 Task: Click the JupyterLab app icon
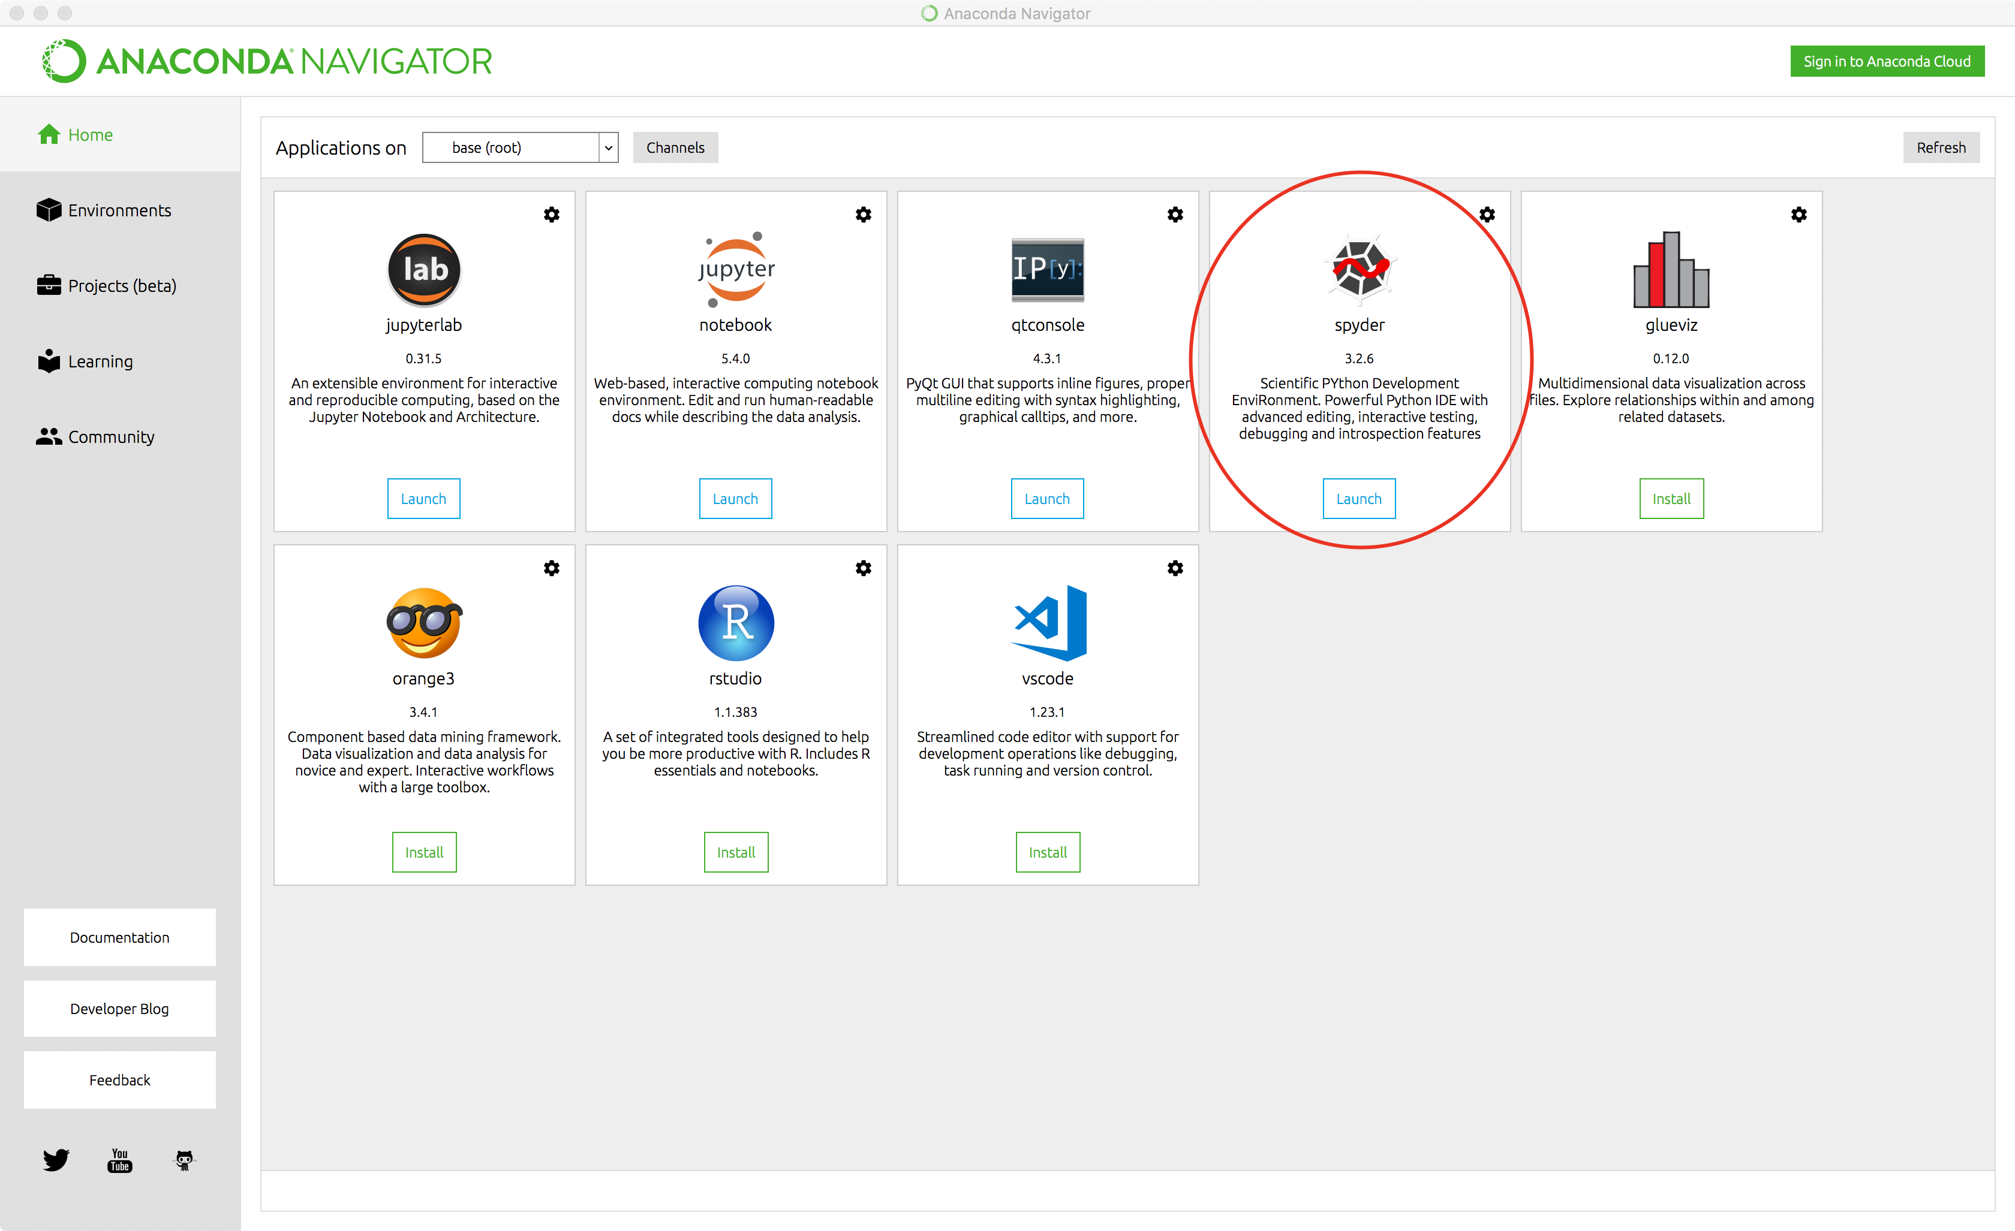point(423,270)
